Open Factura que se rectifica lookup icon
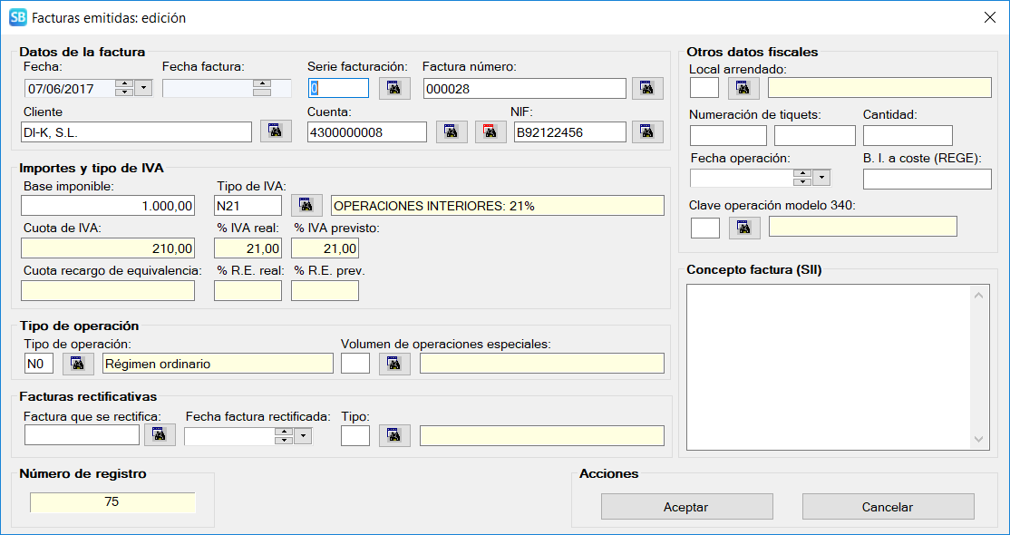This screenshot has width=1010, height=535. click(160, 435)
